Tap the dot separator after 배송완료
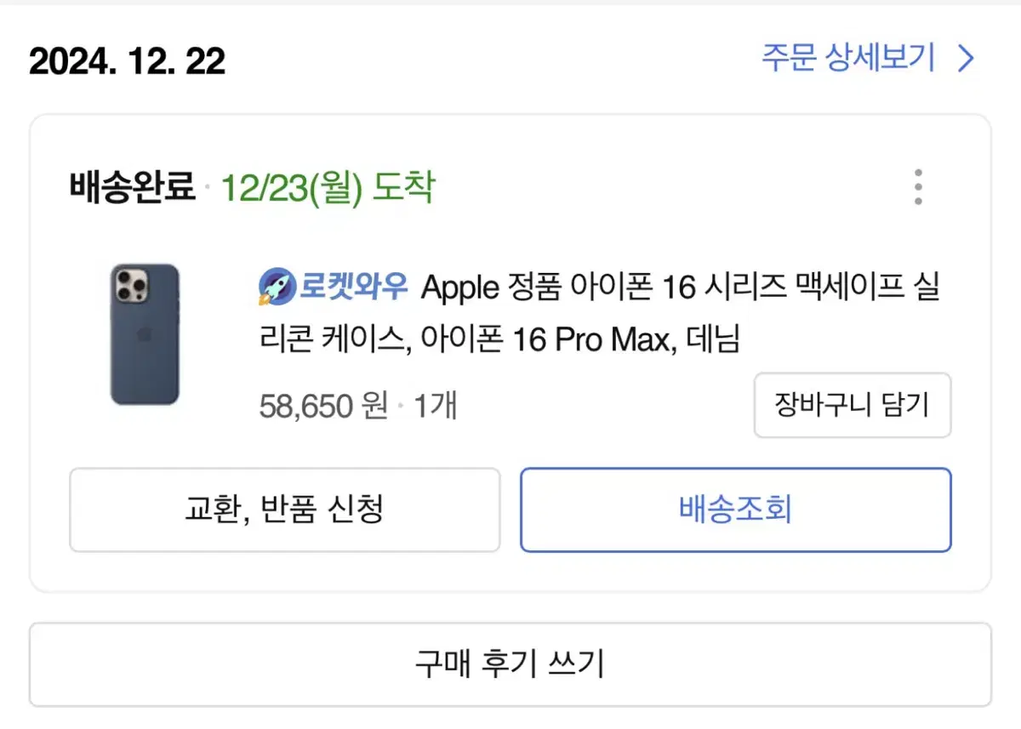Viewport: 1021px width, 729px height. [208, 188]
